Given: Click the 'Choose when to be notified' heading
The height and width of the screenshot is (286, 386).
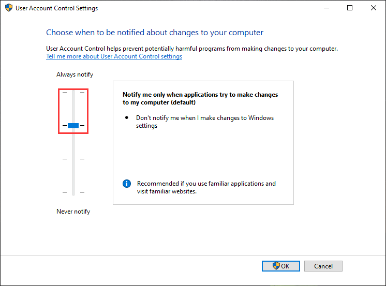Looking at the screenshot, I should [155, 33].
